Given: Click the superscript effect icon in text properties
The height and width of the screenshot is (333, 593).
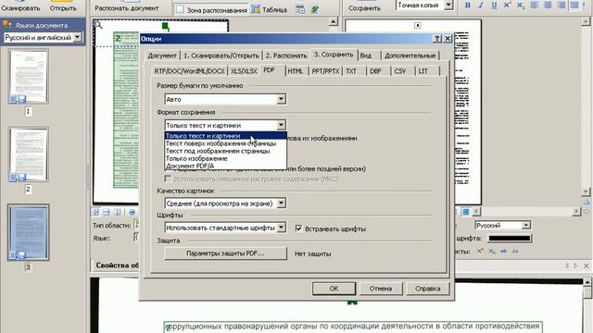Looking at the screenshot, I should (x=480, y=251).
